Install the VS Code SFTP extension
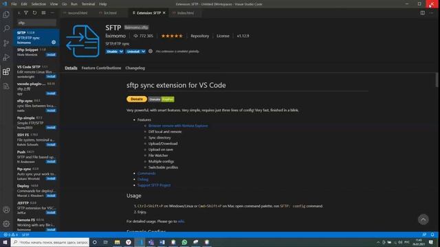 (51, 76)
